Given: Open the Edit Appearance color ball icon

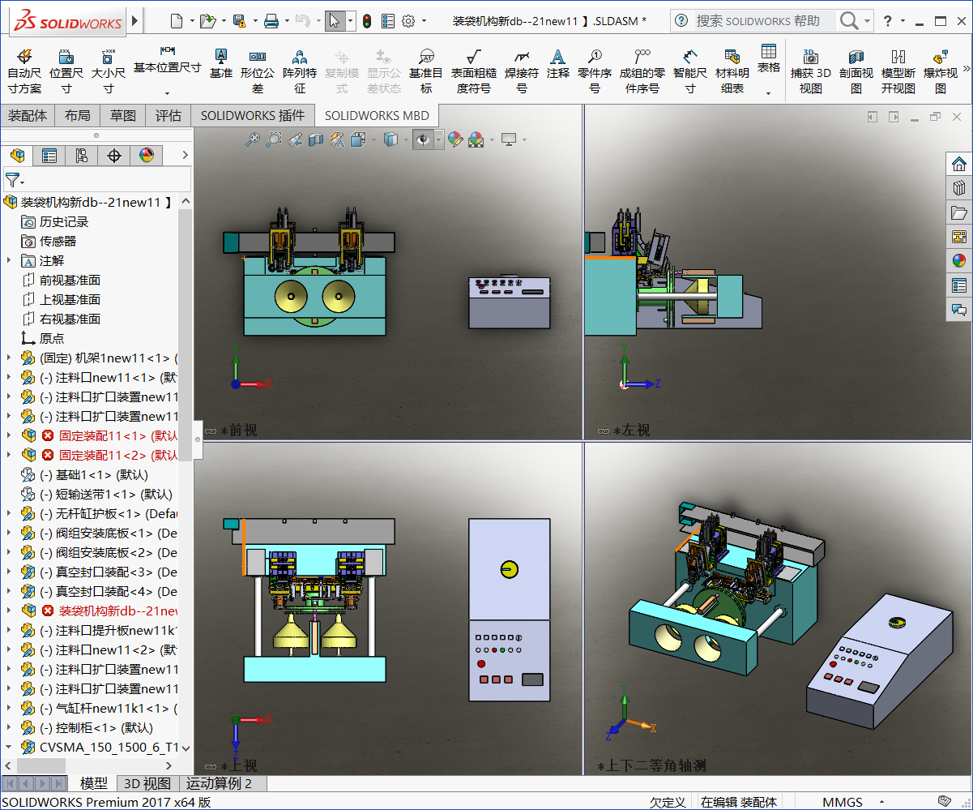Looking at the screenshot, I should (x=454, y=139).
